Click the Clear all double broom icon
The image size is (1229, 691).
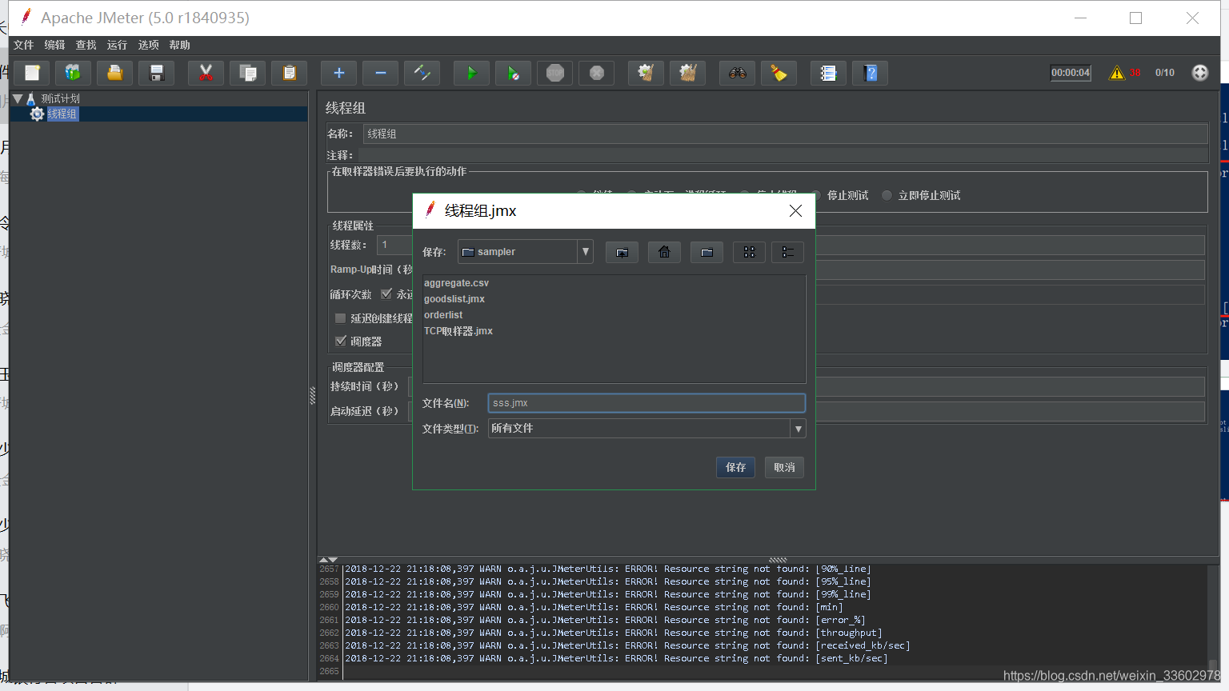(688, 73)
